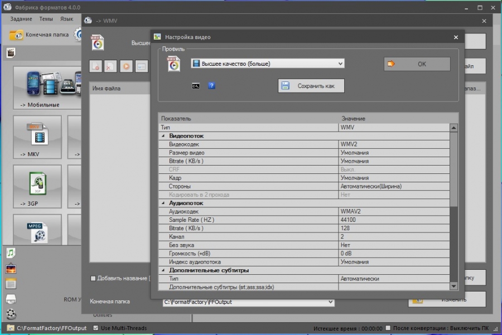Screen dimensions: 502x335
Task: Click the Имя файла column header
Action: click(x=120, y=88)
